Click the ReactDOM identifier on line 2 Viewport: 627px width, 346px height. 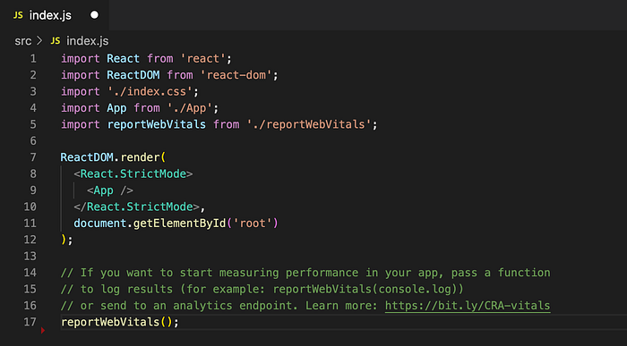tap(133, 75)
